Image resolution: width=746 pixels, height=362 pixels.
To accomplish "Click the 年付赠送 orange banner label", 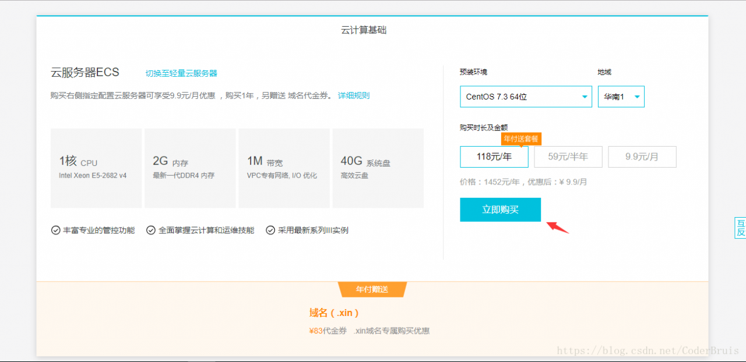I will point(372,289).
